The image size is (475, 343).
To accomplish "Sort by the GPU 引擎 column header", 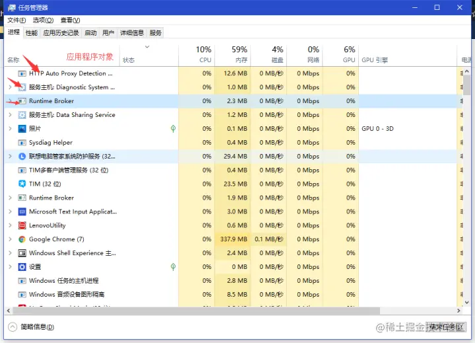I will click(408, 55).
